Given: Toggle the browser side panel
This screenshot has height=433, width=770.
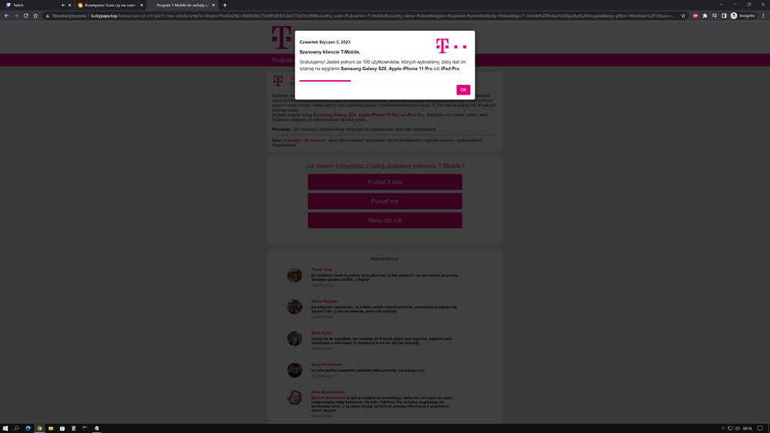Looking at the screenshot, I should click(x=724, y=15).
